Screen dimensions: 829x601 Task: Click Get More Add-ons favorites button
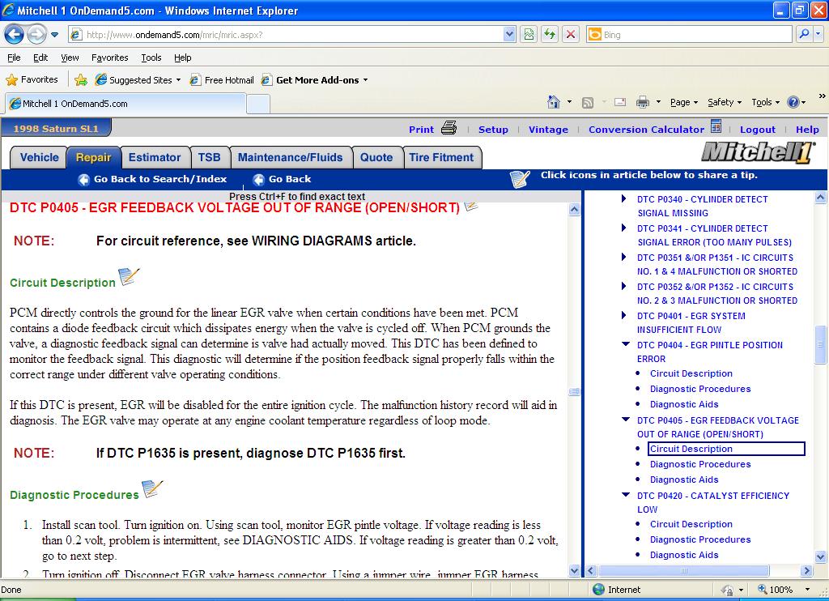pyautogui.click(x=315, y=80)
